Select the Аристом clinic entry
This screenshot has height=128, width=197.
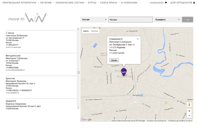[x=10, y=78]
